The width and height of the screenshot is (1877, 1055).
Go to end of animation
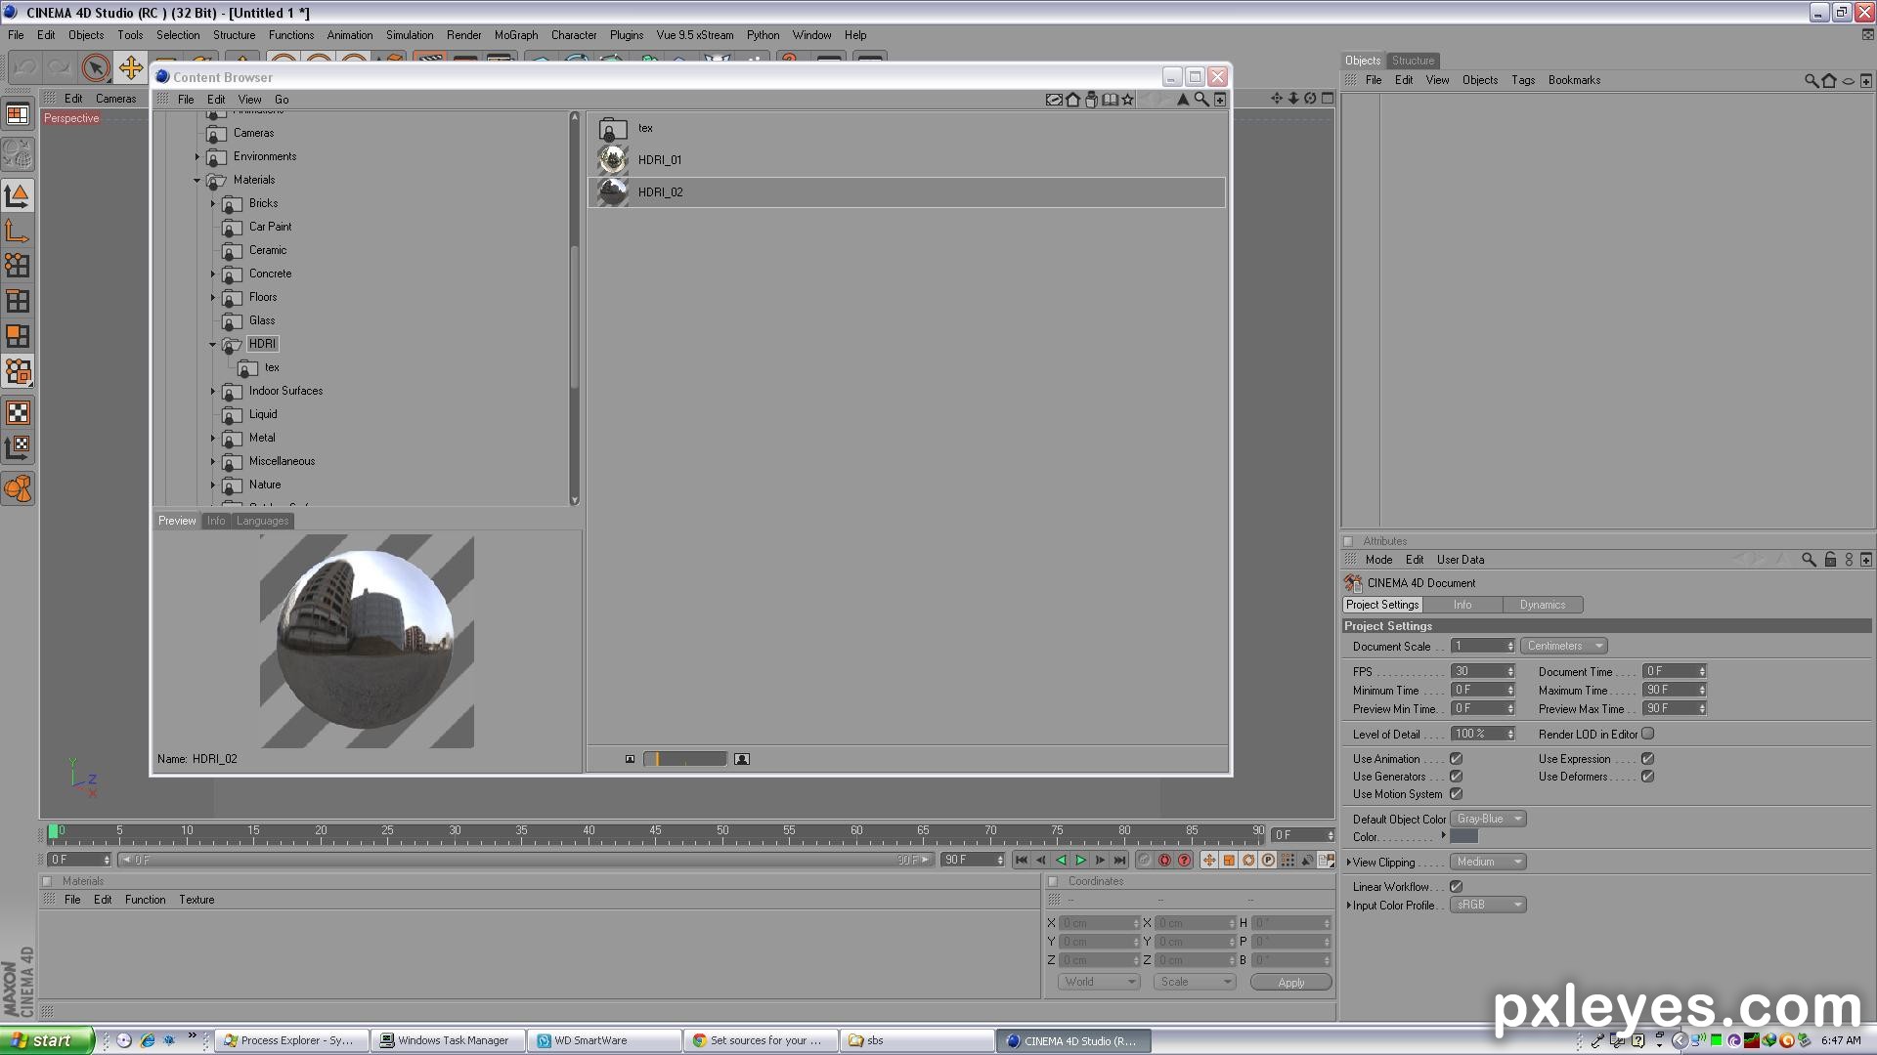pyautogui.click(x=1119, y=860)
